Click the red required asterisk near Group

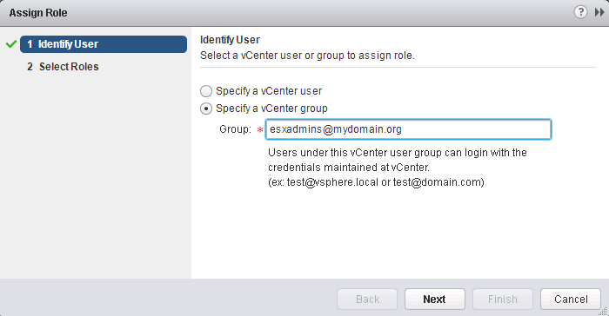pyautogui.click(x=260, y=130)
